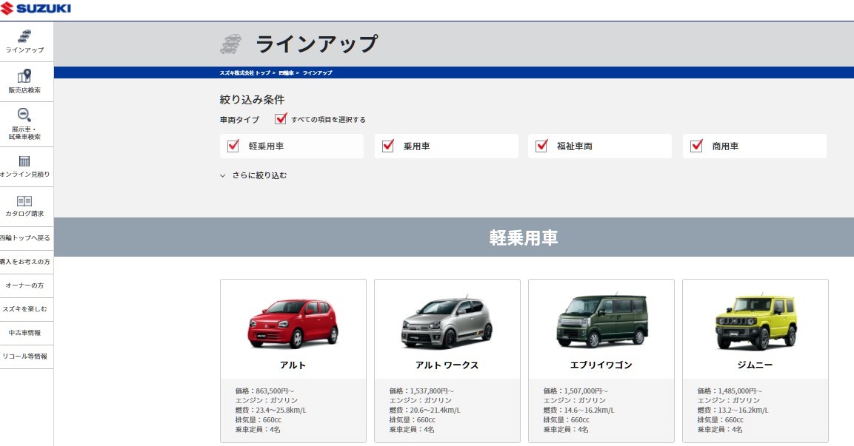The image size is (854, 446).
Task: Toggle すべての項目を選択する checkbox
Action: [281, 118]
